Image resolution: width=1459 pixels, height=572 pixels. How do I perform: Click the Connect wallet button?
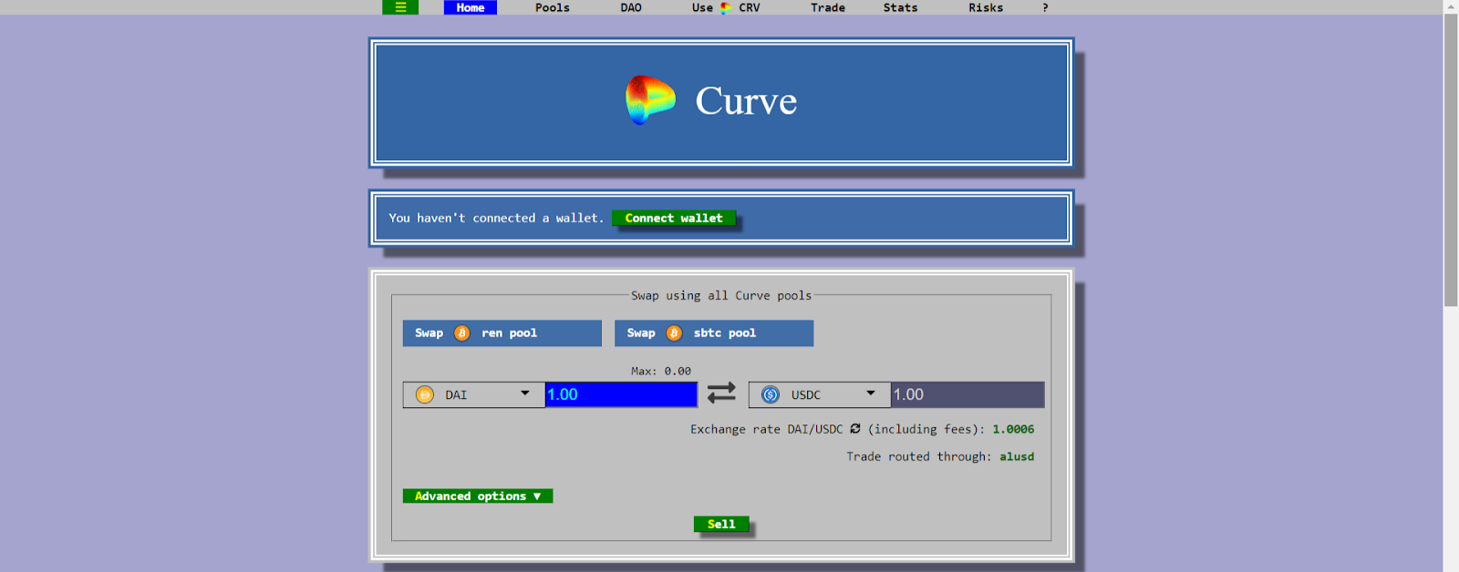tap(674, 218)
